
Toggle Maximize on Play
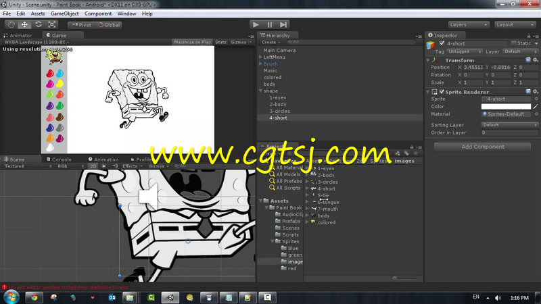coord(192,42)
